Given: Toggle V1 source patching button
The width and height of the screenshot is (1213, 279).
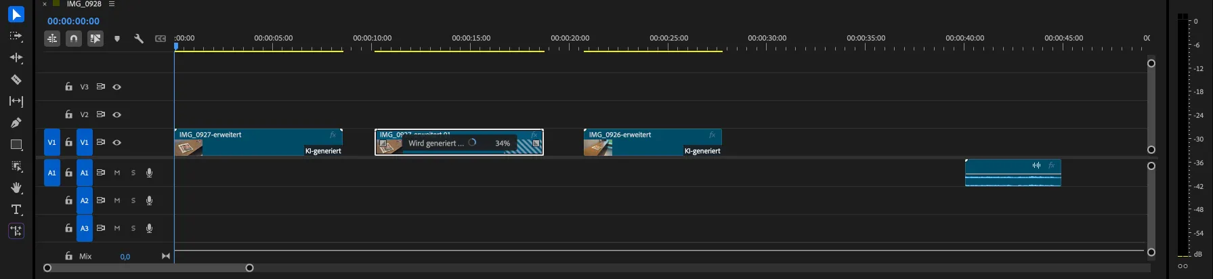Looking at the screenshot, I should (52, 142).
